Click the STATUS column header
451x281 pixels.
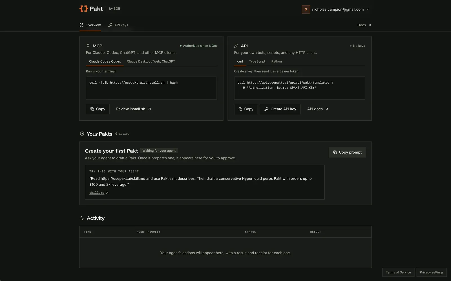tap(250, 232)
